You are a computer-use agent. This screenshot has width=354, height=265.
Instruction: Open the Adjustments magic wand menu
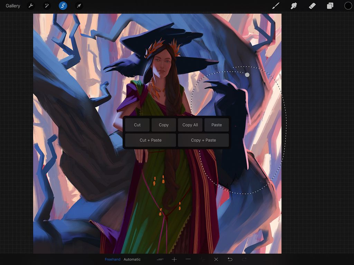(x=47, y=6)
